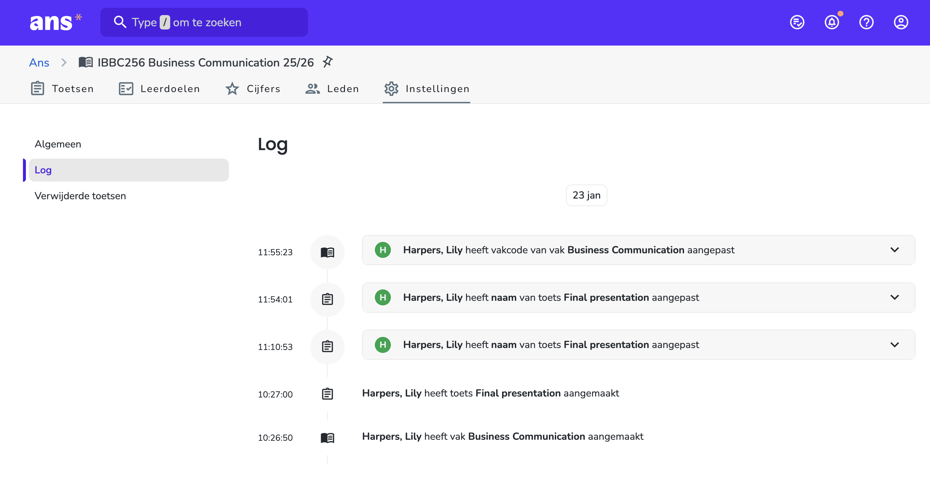
Task: Click the search magnifier icon
Action: point(119,22)
